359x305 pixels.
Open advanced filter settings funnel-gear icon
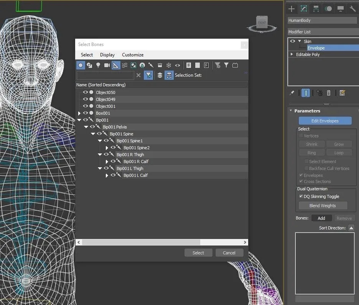[x=217, y=65]
